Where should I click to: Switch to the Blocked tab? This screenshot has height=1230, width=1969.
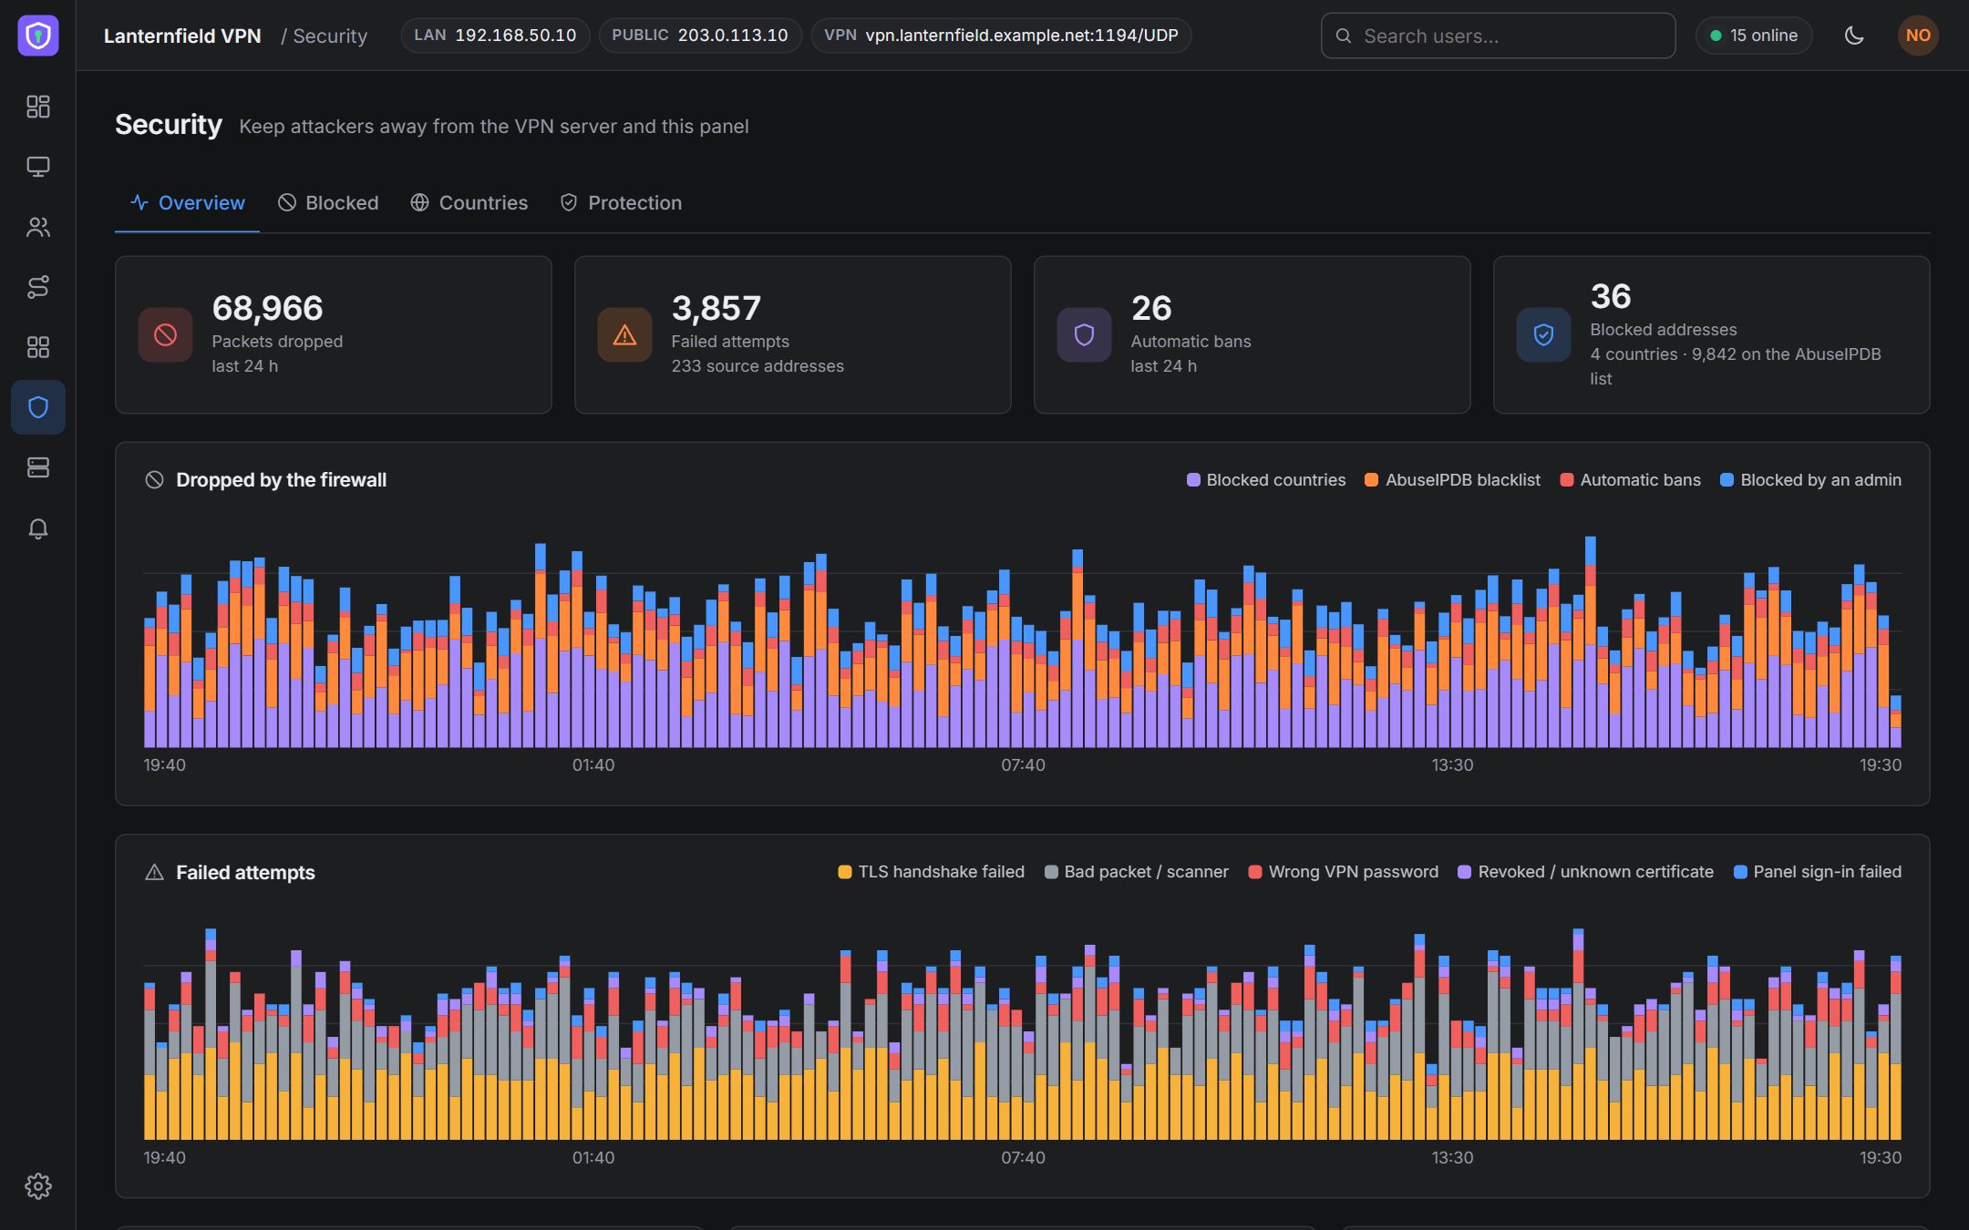point(328,203)
